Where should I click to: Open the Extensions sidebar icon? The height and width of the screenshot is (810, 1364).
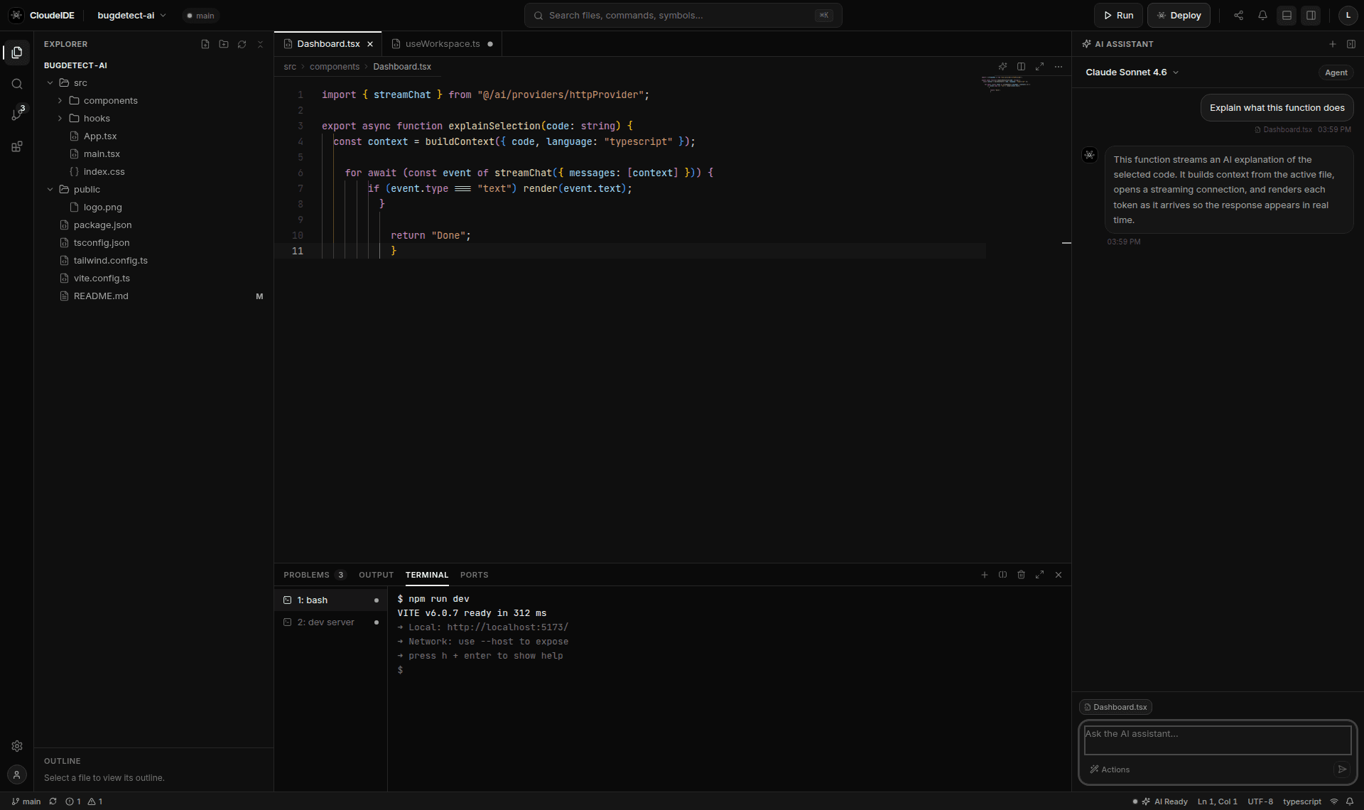pos(17,146)
